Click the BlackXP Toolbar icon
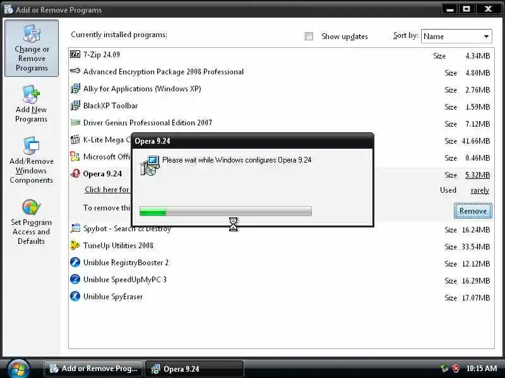Viewport: 505px width, 378px height. click(75, 105)
